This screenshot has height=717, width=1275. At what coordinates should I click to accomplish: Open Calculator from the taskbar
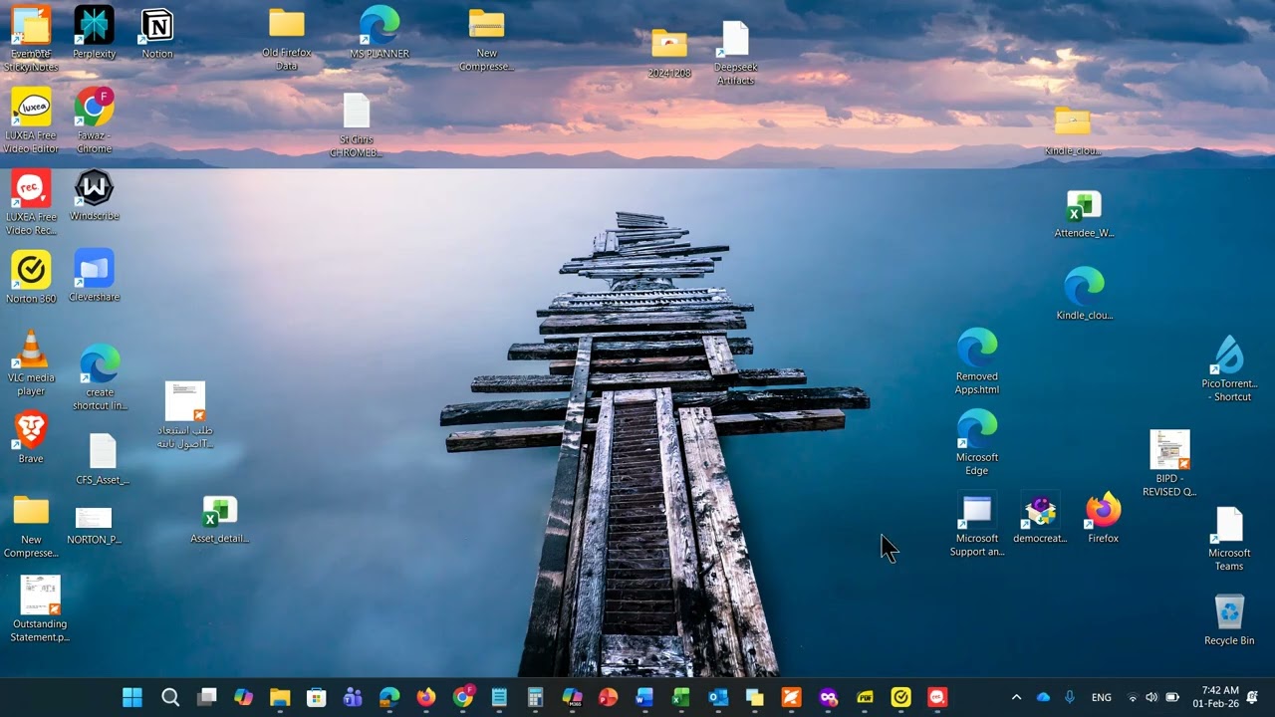tap(535, 698)
